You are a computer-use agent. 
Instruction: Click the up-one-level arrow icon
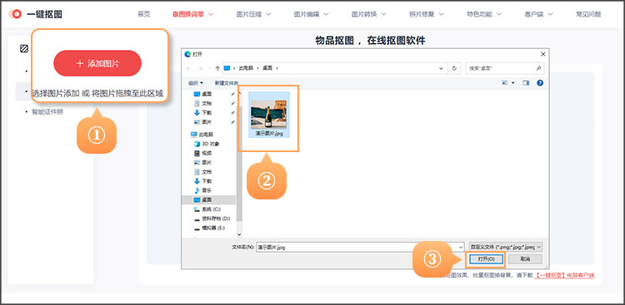(217, 68)
